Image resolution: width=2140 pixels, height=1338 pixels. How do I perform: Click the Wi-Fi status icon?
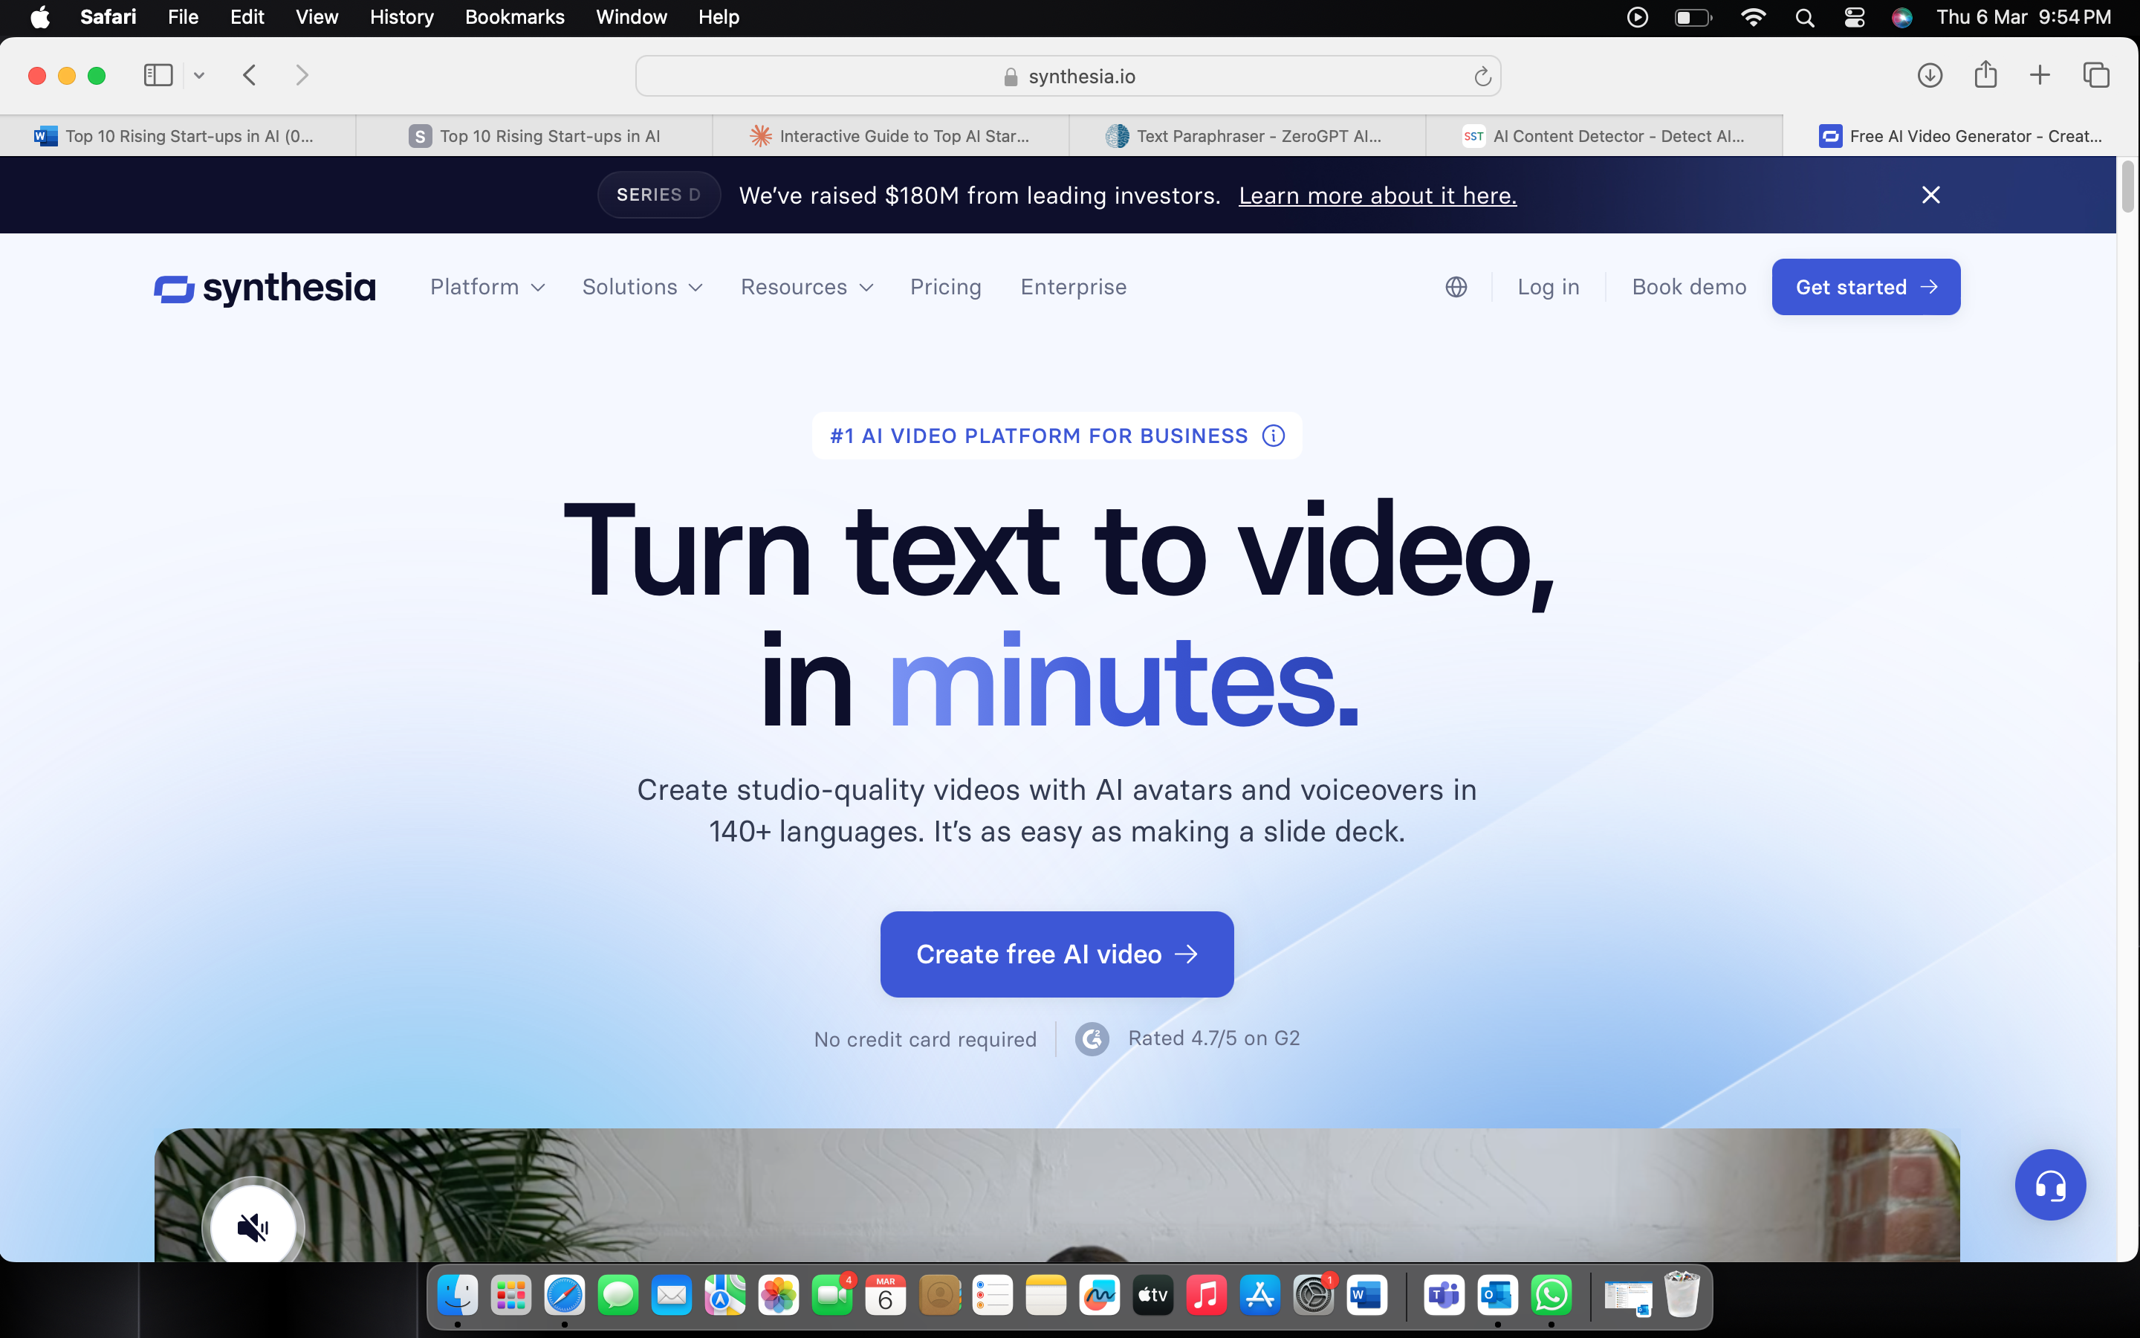pos(1753,18)
